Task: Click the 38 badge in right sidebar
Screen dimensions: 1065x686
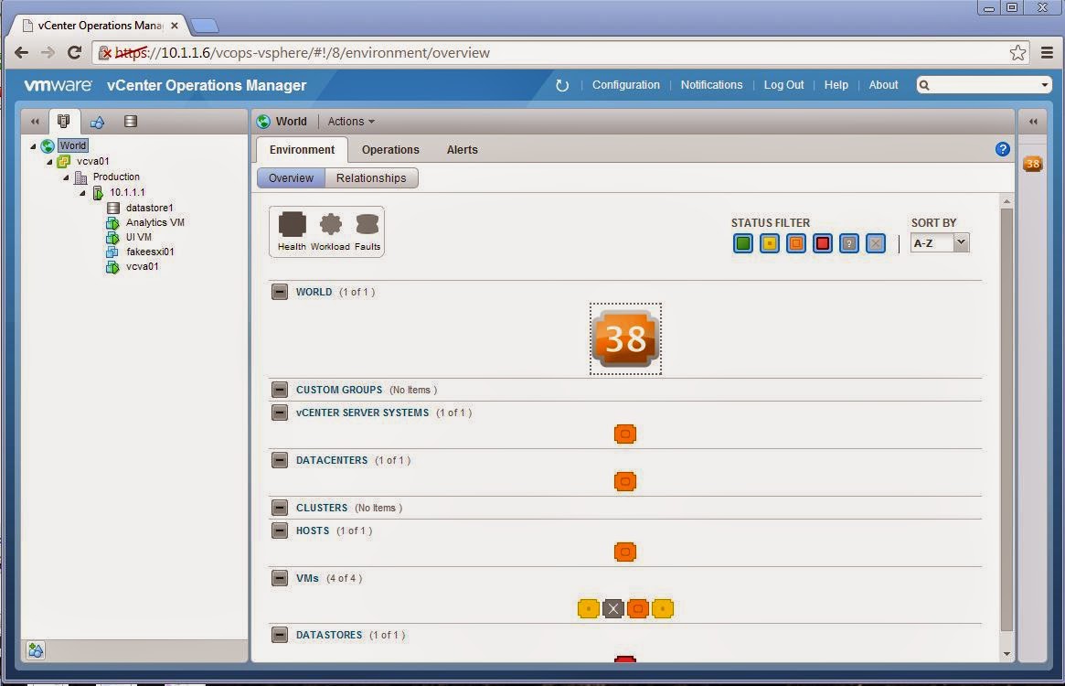Action: pos(1032,164)
